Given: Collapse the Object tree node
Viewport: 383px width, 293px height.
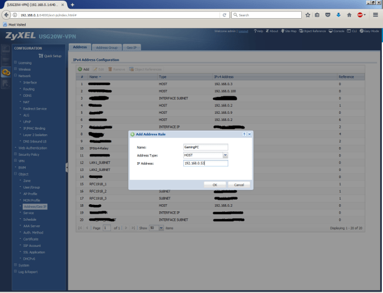Looking at the screenshot, I should (x=15, y=175).
